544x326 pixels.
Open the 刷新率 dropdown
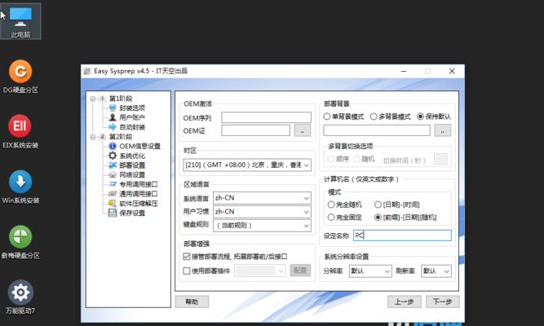point(436,271)
